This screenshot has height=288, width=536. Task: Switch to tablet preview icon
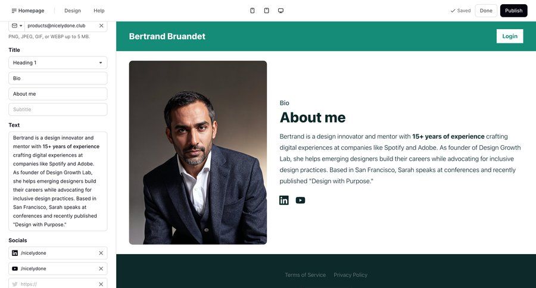click(266, 11)
